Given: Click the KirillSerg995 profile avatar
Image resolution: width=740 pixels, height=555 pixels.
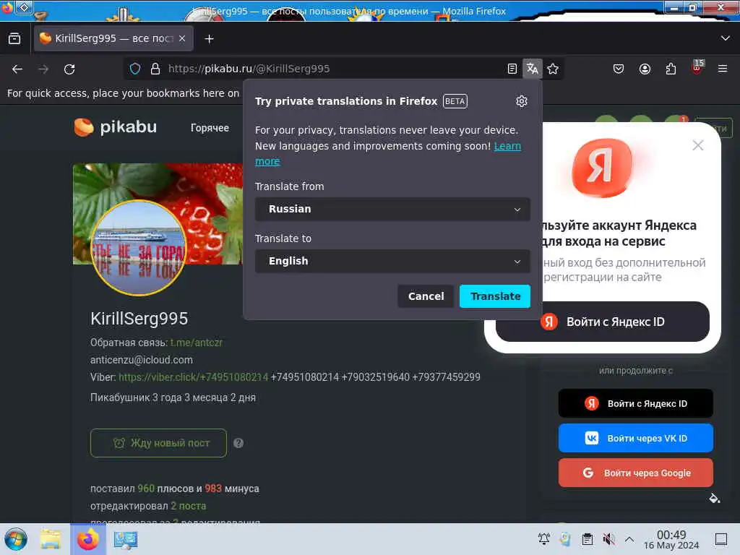Looking at the screenshot, I should [x=138, y=248].
